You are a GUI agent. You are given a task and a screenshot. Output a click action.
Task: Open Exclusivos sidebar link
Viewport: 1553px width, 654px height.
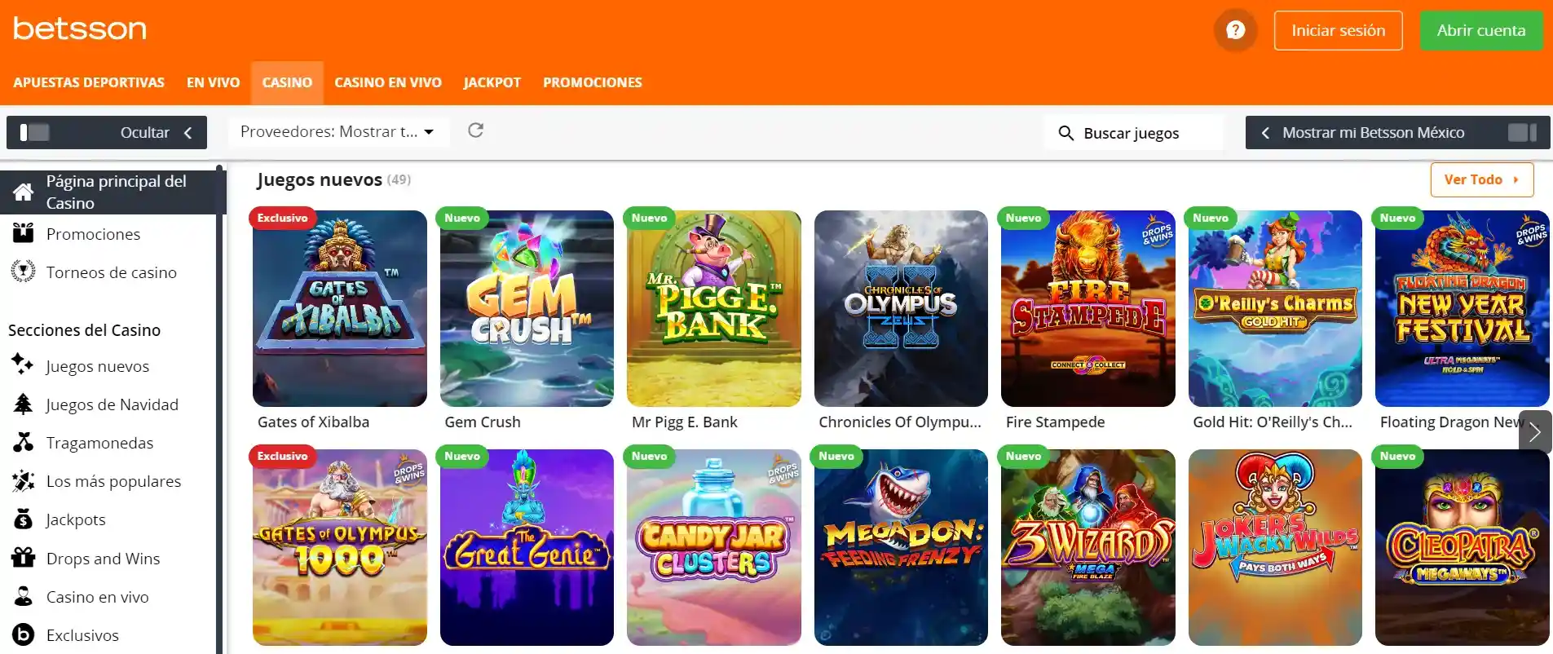(x=82, y=635)
